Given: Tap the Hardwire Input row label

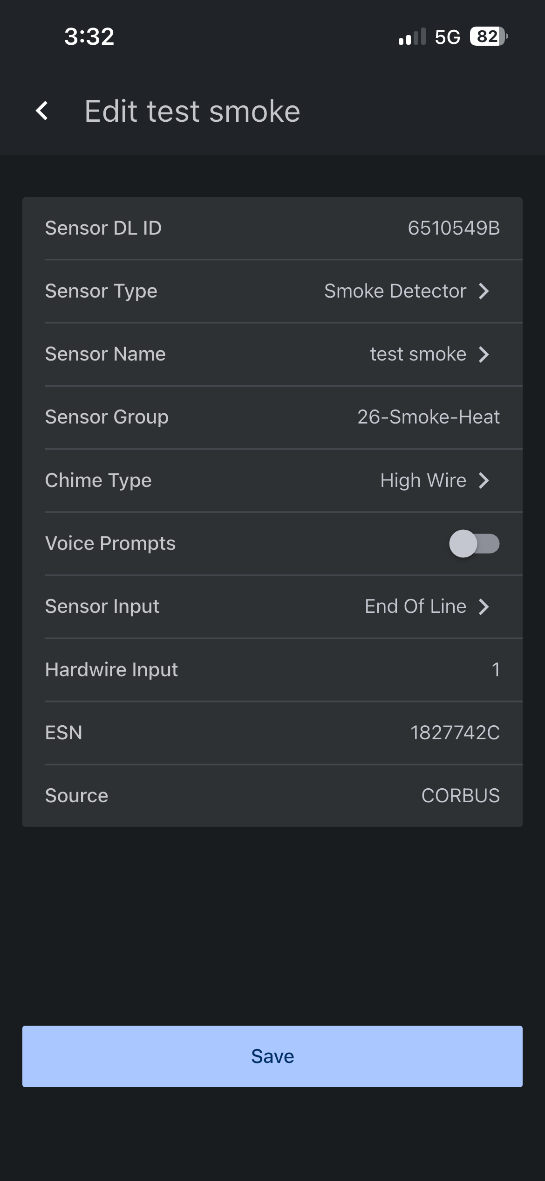Looking at the screenshot, I should click(111, 670).
